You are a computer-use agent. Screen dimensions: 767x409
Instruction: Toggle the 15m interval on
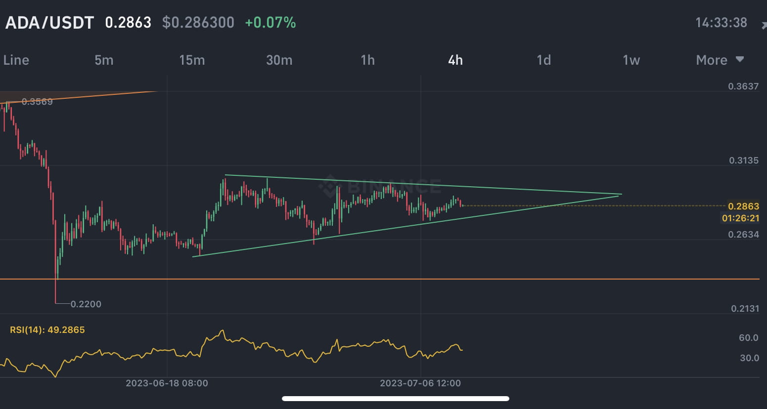pyautogui.click(x=192, y=60)
